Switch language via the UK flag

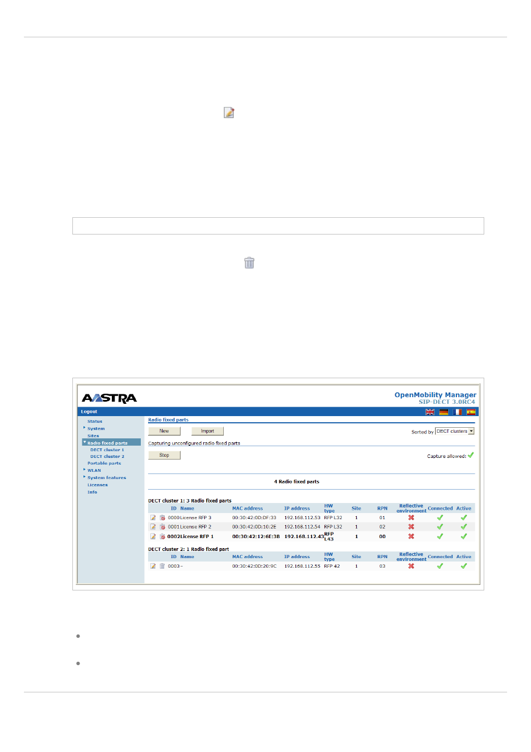[430, 412]
